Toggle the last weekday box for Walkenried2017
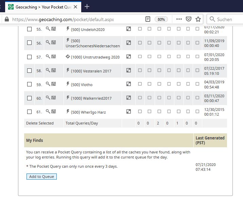The width and height of the screenshot is (243, 199). (197, 98)
